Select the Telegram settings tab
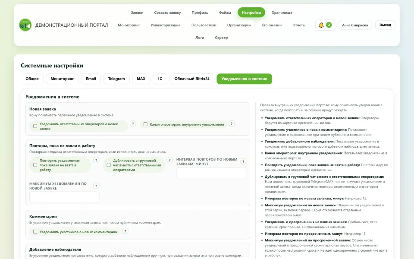Viewport: 414px width, 259px height. 116,79
